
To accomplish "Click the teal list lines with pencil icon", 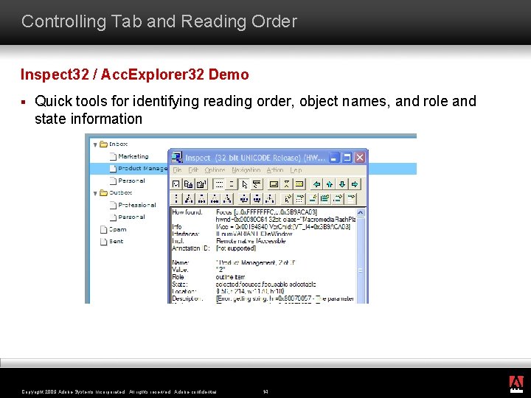I will coord(324,199).
